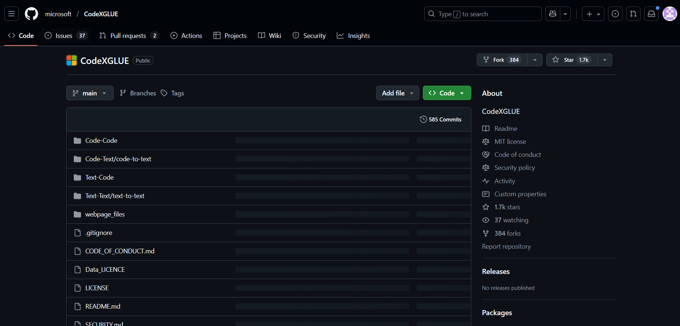
Task: View Branches list
Action: pyautogui.click(x=138, y=93)
